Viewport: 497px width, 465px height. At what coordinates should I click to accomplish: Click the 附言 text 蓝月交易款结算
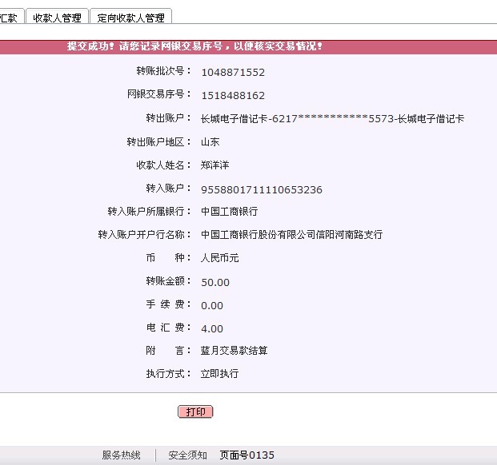tap(234, 351)
